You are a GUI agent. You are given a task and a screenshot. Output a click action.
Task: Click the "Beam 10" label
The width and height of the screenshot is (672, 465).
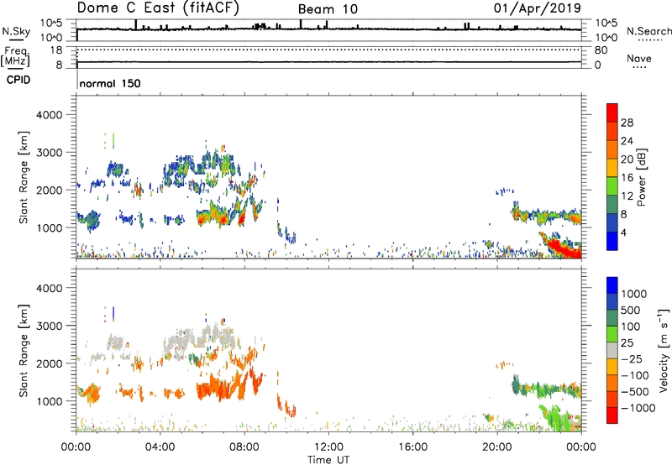(x=328, y=9)
